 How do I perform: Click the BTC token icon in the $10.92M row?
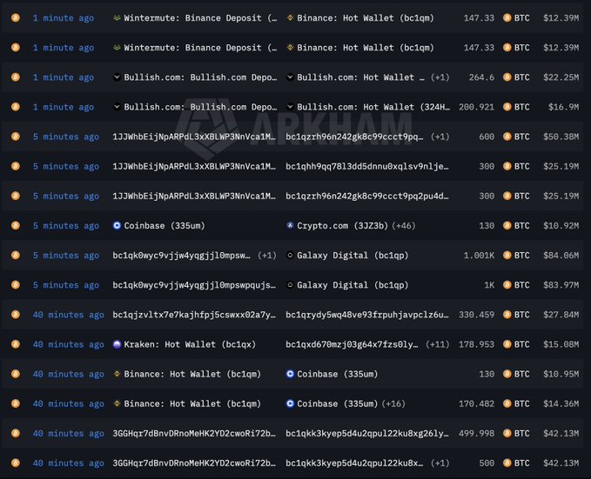click(507, 225)
